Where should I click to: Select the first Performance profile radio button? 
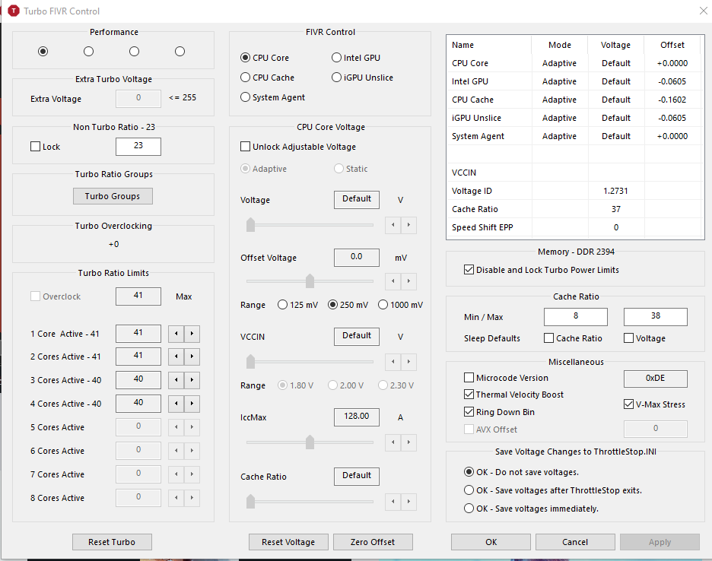pos(43,51)
